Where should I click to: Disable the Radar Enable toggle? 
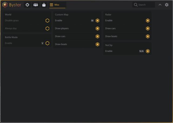point(148,20)
